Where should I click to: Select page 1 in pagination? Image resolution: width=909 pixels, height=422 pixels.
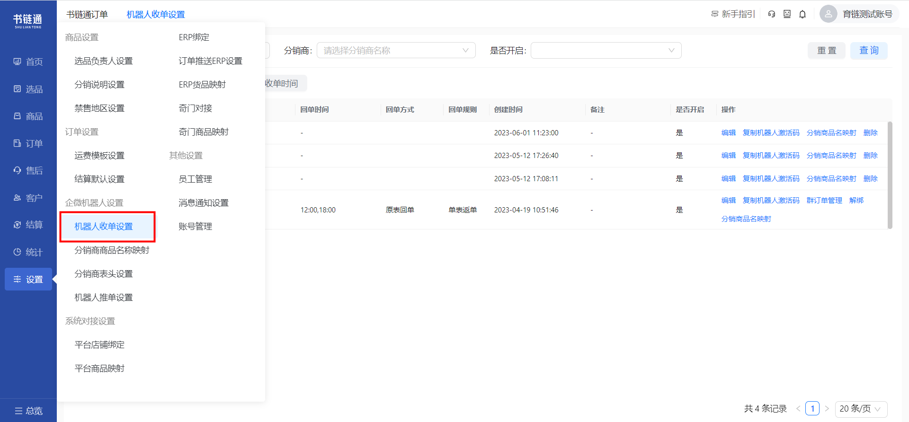click(812, 409)
